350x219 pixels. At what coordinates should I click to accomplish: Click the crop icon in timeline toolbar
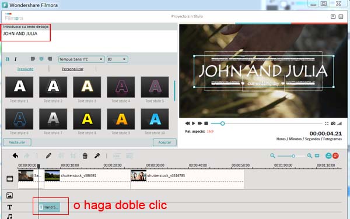(x=73, y=156)
